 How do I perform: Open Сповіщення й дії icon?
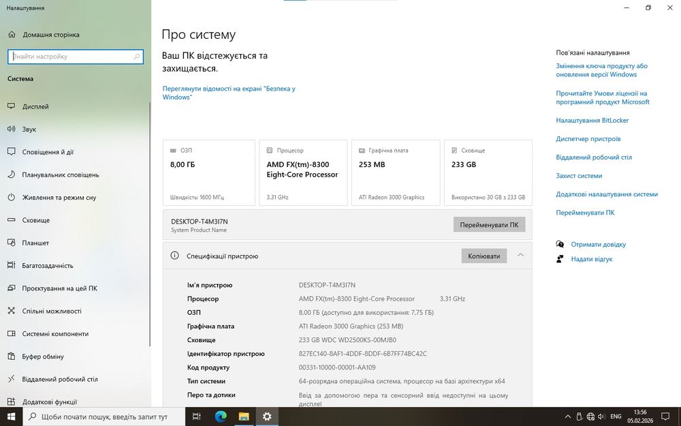[x=12, y=152]
